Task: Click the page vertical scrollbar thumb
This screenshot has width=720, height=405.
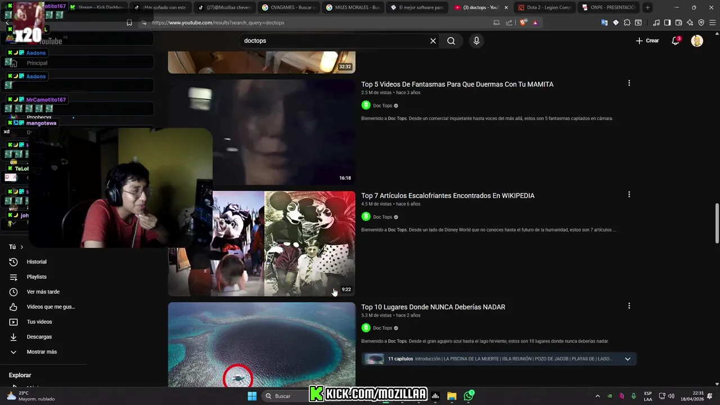Action: click(717, 223)
